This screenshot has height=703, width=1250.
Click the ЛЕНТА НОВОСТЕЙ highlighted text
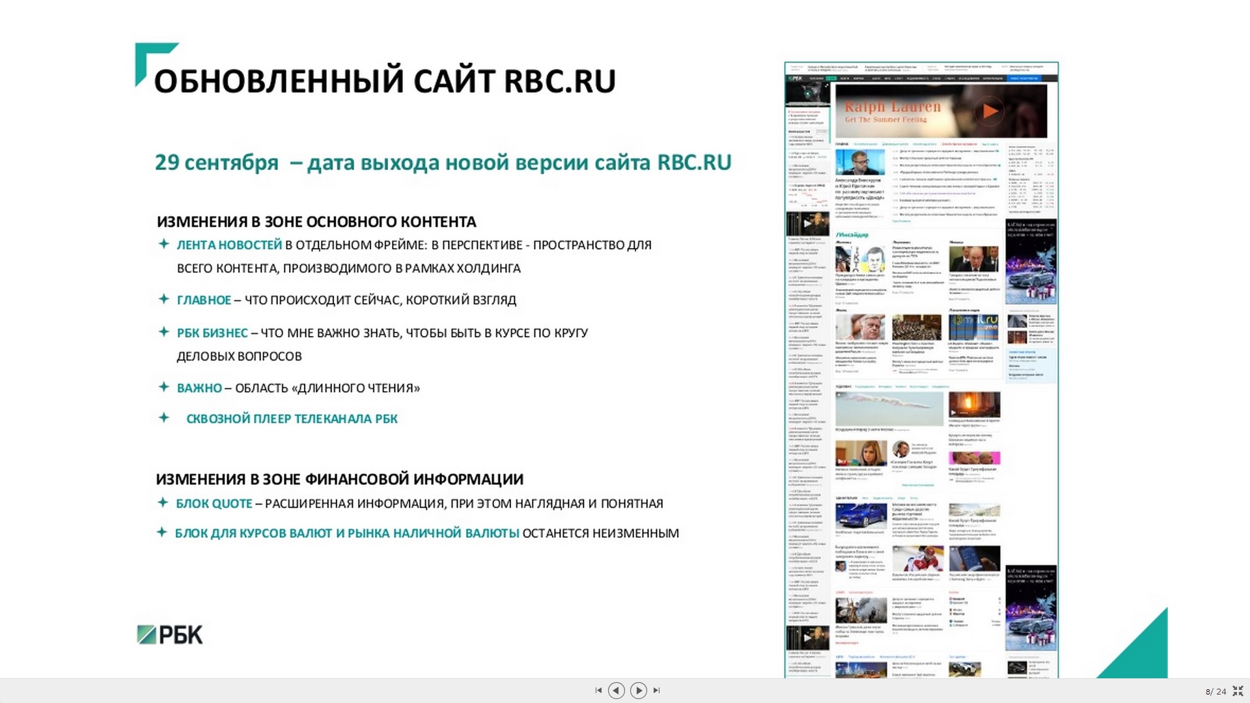[x=229, y=245]
